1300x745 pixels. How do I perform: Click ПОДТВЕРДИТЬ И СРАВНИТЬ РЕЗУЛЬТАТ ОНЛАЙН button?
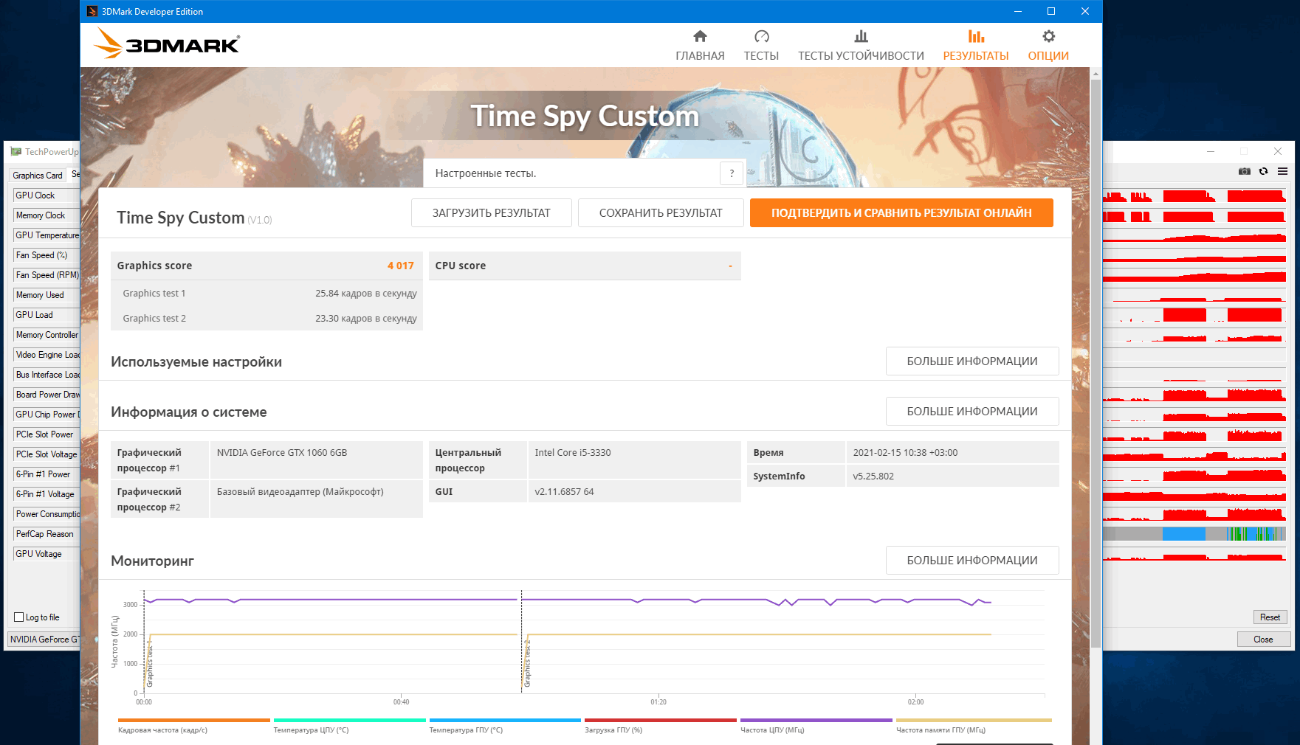(x=901, y=212)
